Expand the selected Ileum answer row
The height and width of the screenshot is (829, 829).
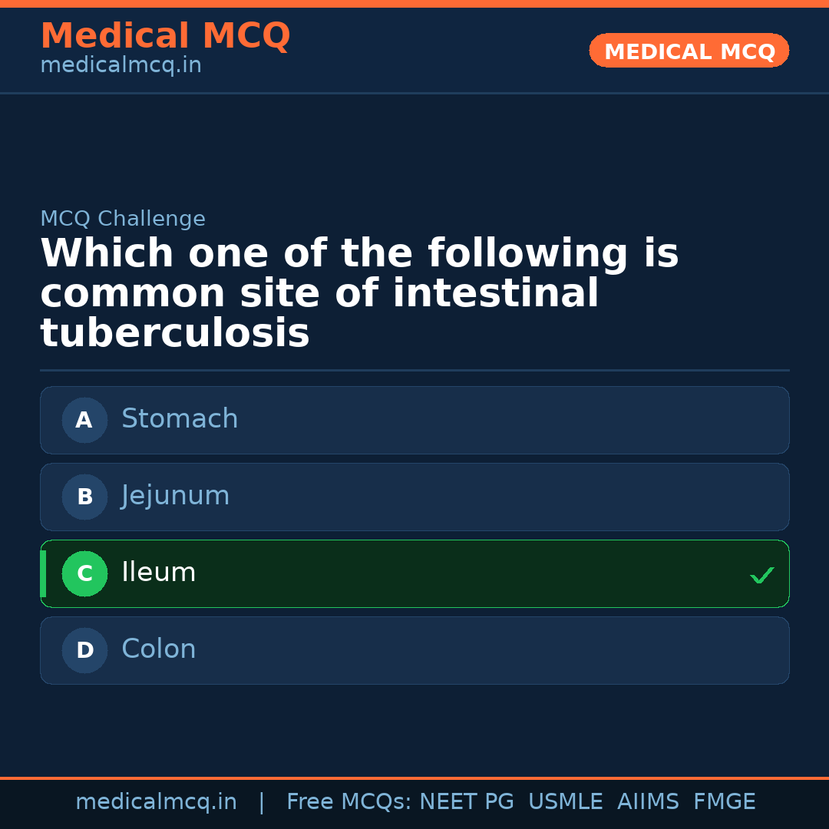pyautogui.click(x=414, y=573)
